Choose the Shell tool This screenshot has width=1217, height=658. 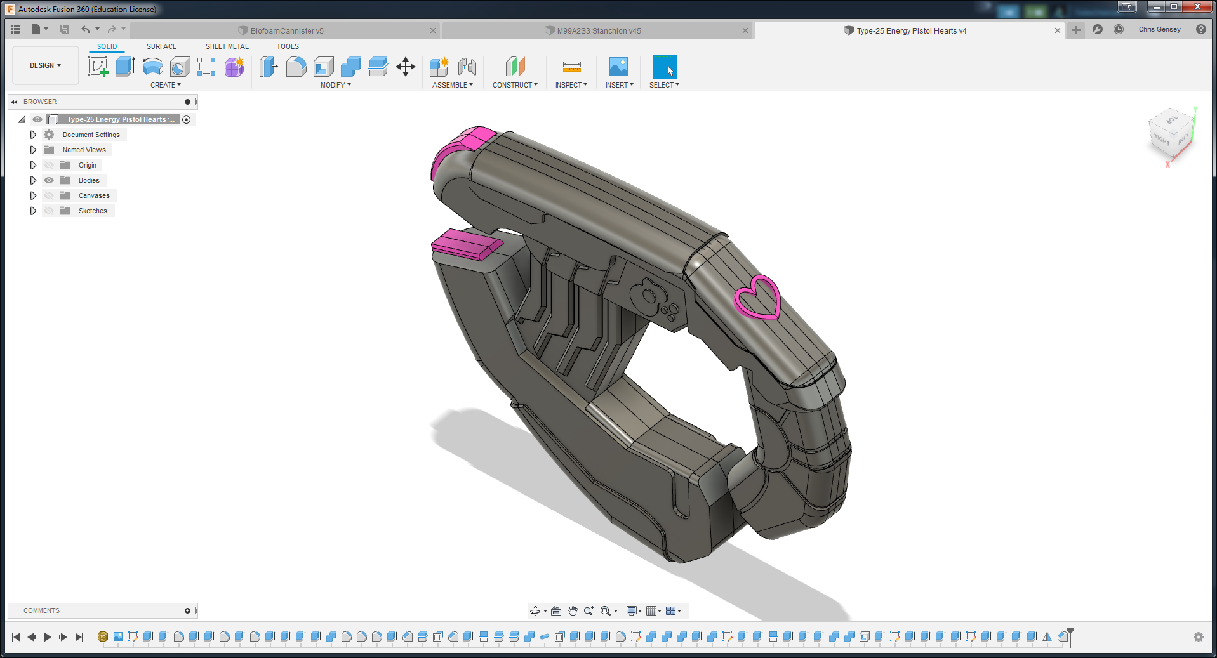[323, 67]
